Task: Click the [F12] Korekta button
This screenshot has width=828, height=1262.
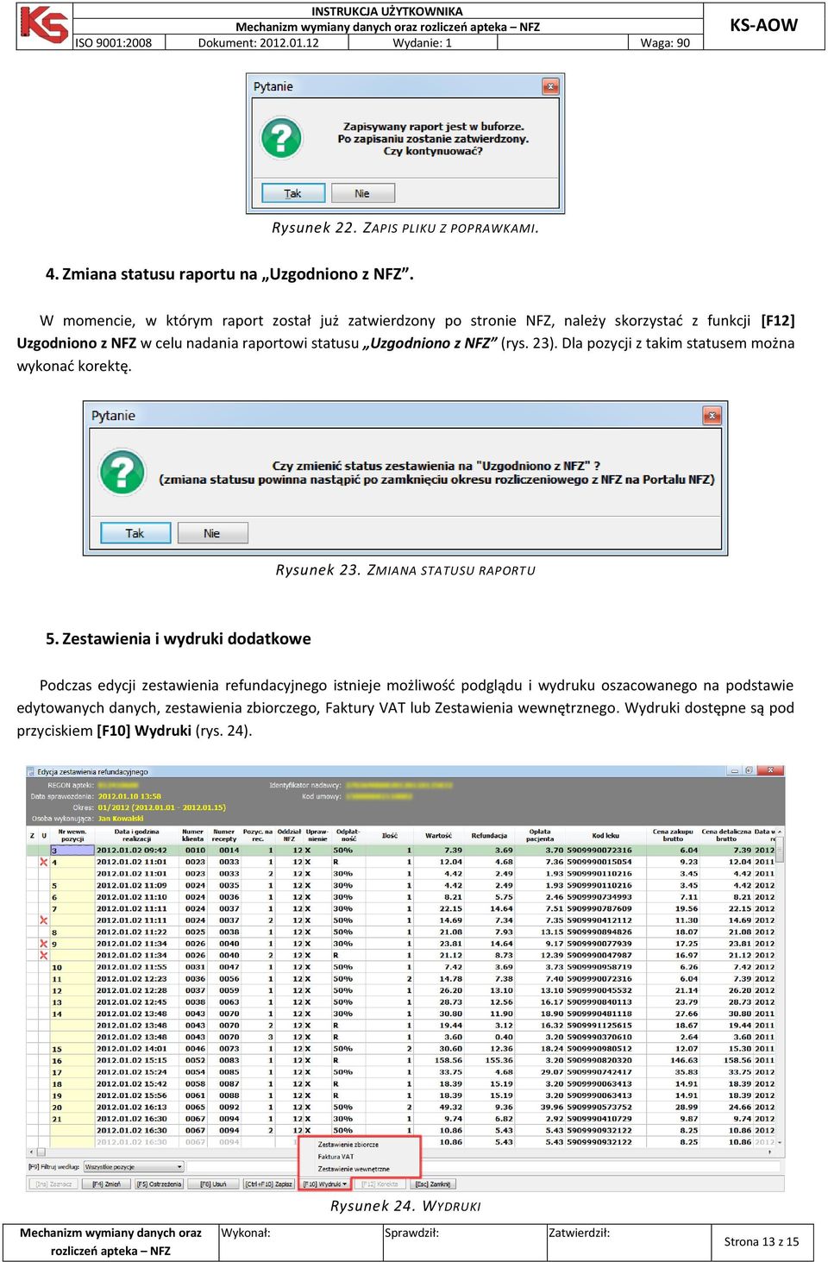Action: pos(380,1184)
